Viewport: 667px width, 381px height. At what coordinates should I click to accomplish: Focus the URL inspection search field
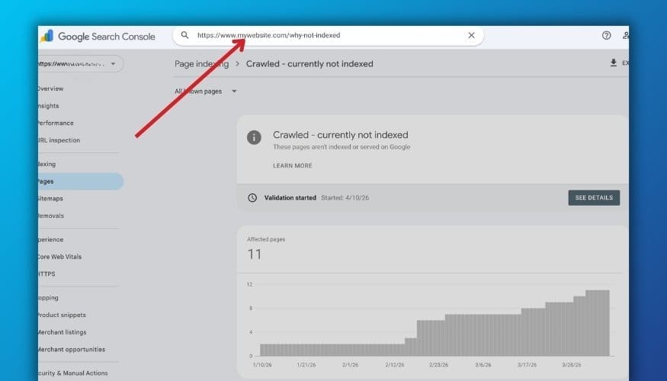pos(328,35)
